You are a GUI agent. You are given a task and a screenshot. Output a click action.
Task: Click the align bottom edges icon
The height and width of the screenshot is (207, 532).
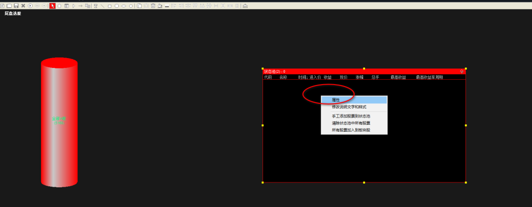tap(202, 6)
